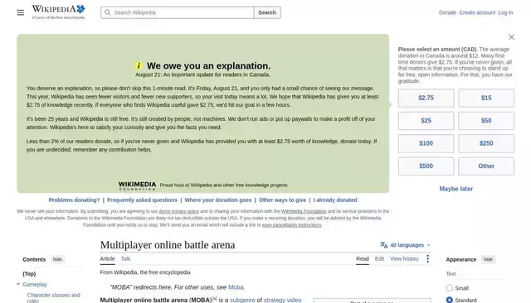Open Problems donating? link
Viewport: 531px width, 303px height.
[74, 200]
